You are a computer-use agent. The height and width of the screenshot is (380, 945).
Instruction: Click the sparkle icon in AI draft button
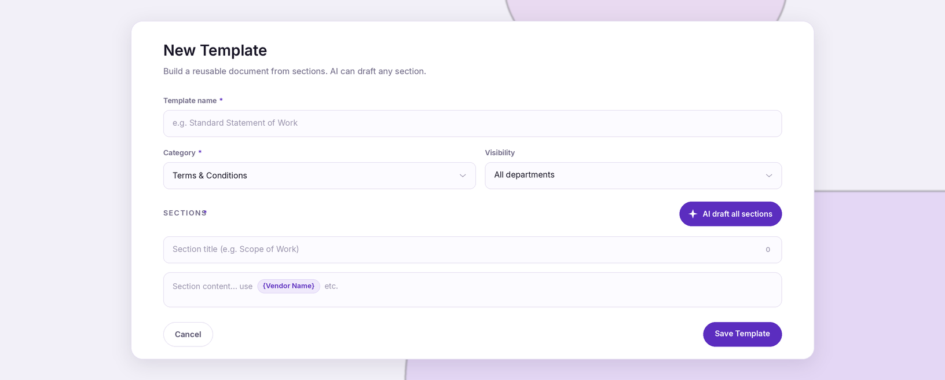coord(693,214)
